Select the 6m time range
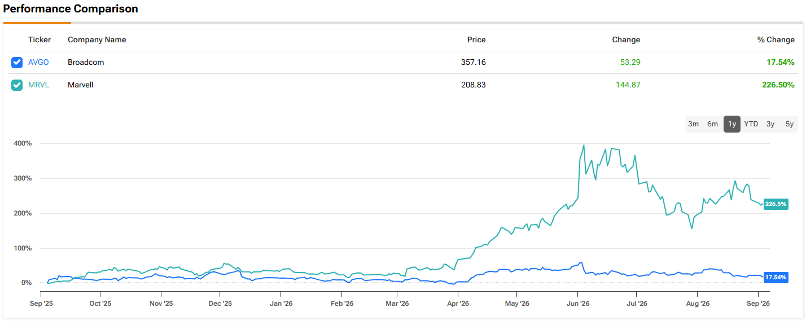Screen dimensions: 806x321 pyautogui.click(x=713, y=124)
